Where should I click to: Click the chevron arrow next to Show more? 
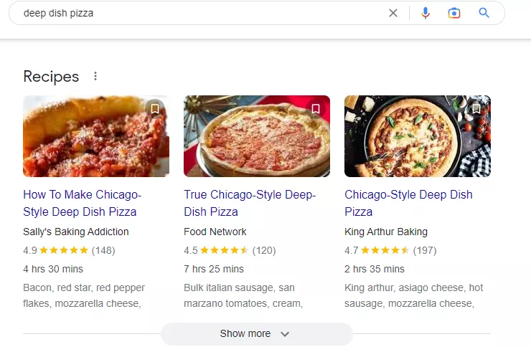285,334
